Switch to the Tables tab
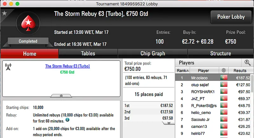The image size is (254, 138). (88, 53)
